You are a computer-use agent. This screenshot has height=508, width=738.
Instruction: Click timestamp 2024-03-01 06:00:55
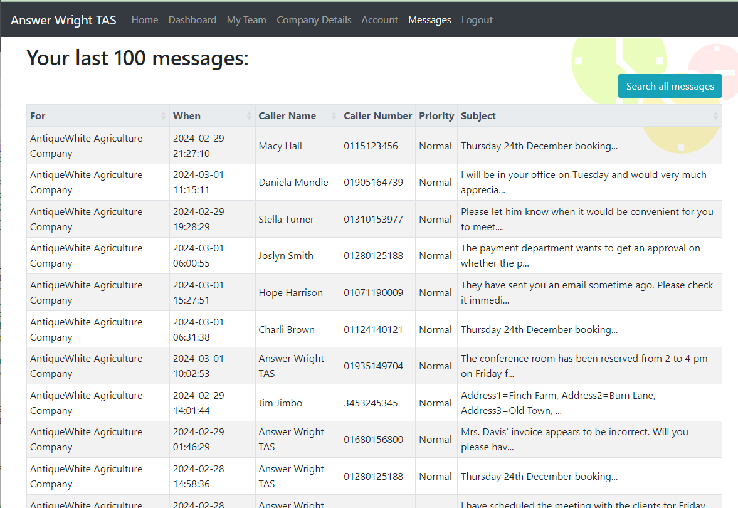click(198, 256)
